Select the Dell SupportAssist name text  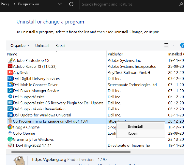[x=28, y=97]
